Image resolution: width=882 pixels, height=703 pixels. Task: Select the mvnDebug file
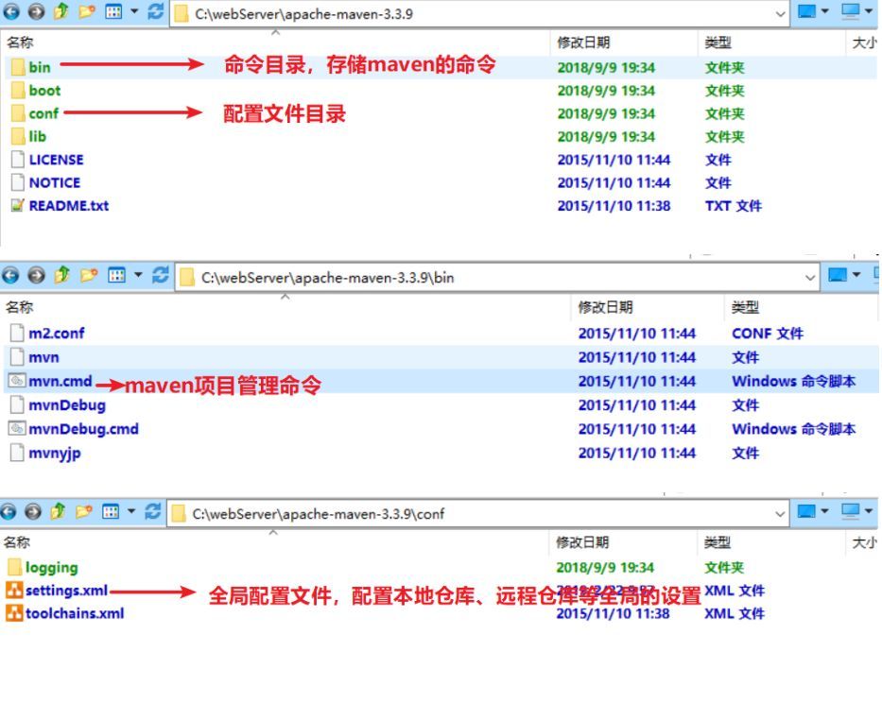(58, 405)
